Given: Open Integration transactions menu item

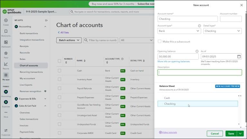Looking at the screenshot, I should tap(32, 40).
